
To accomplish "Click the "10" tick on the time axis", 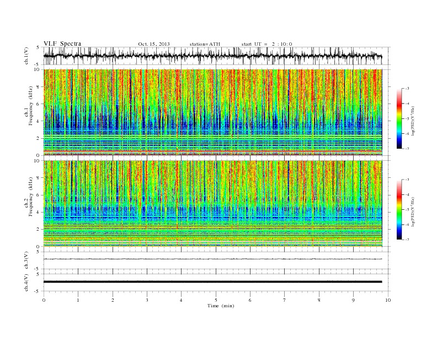I will (388, 300).
